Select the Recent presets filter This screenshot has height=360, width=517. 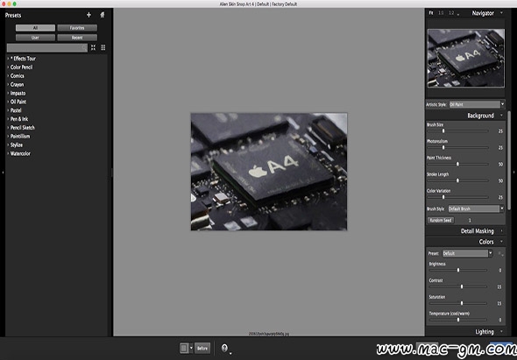77,38
